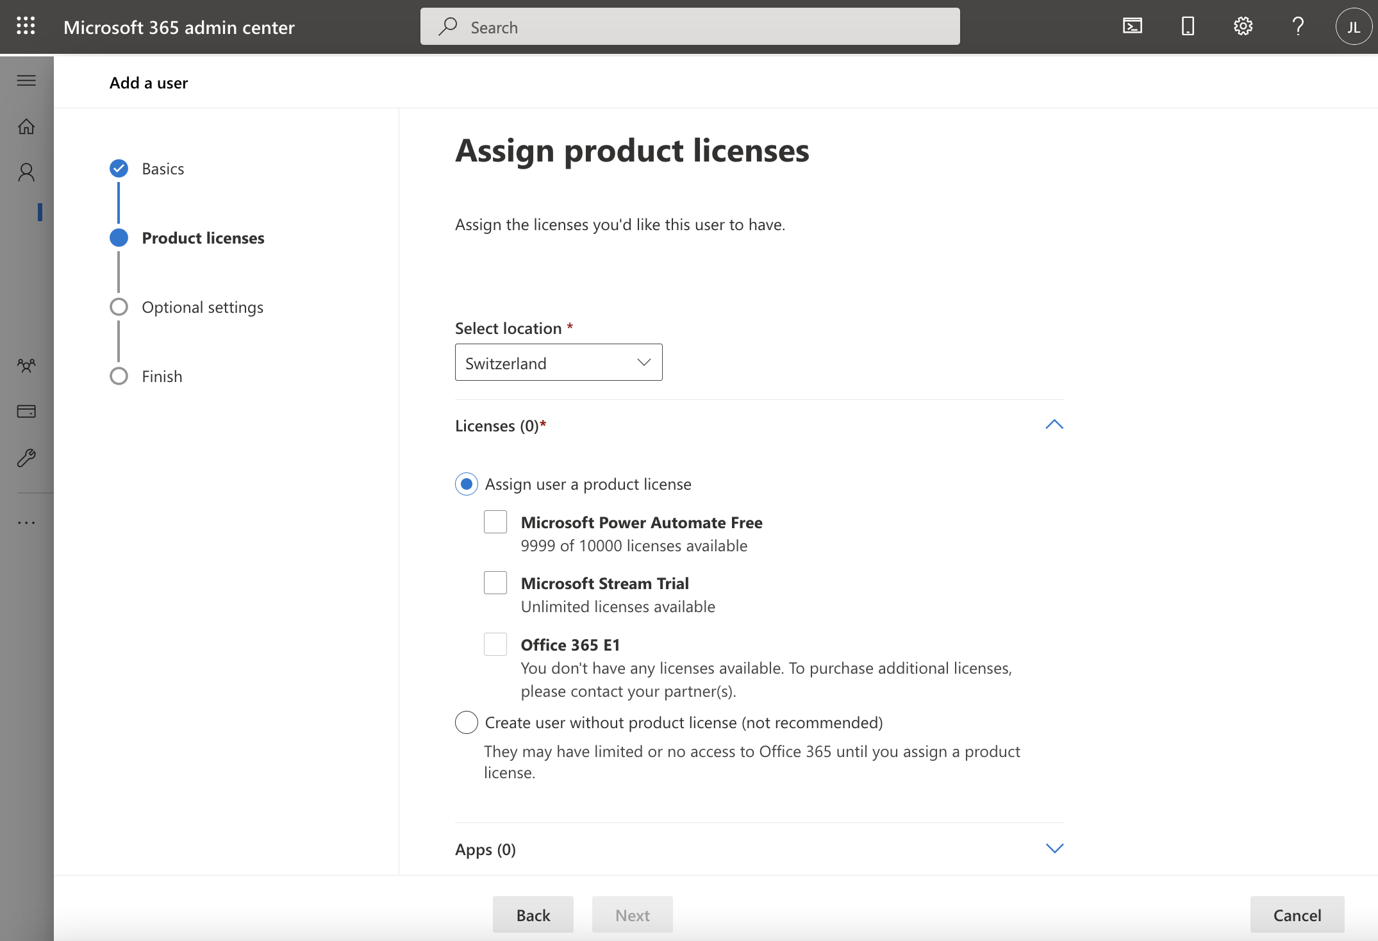This screenshot has width=1378, height=941.
Task: Go to Home in the sidebar
Action: 26,126
